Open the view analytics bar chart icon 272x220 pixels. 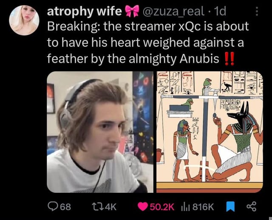tap(186, 207)
